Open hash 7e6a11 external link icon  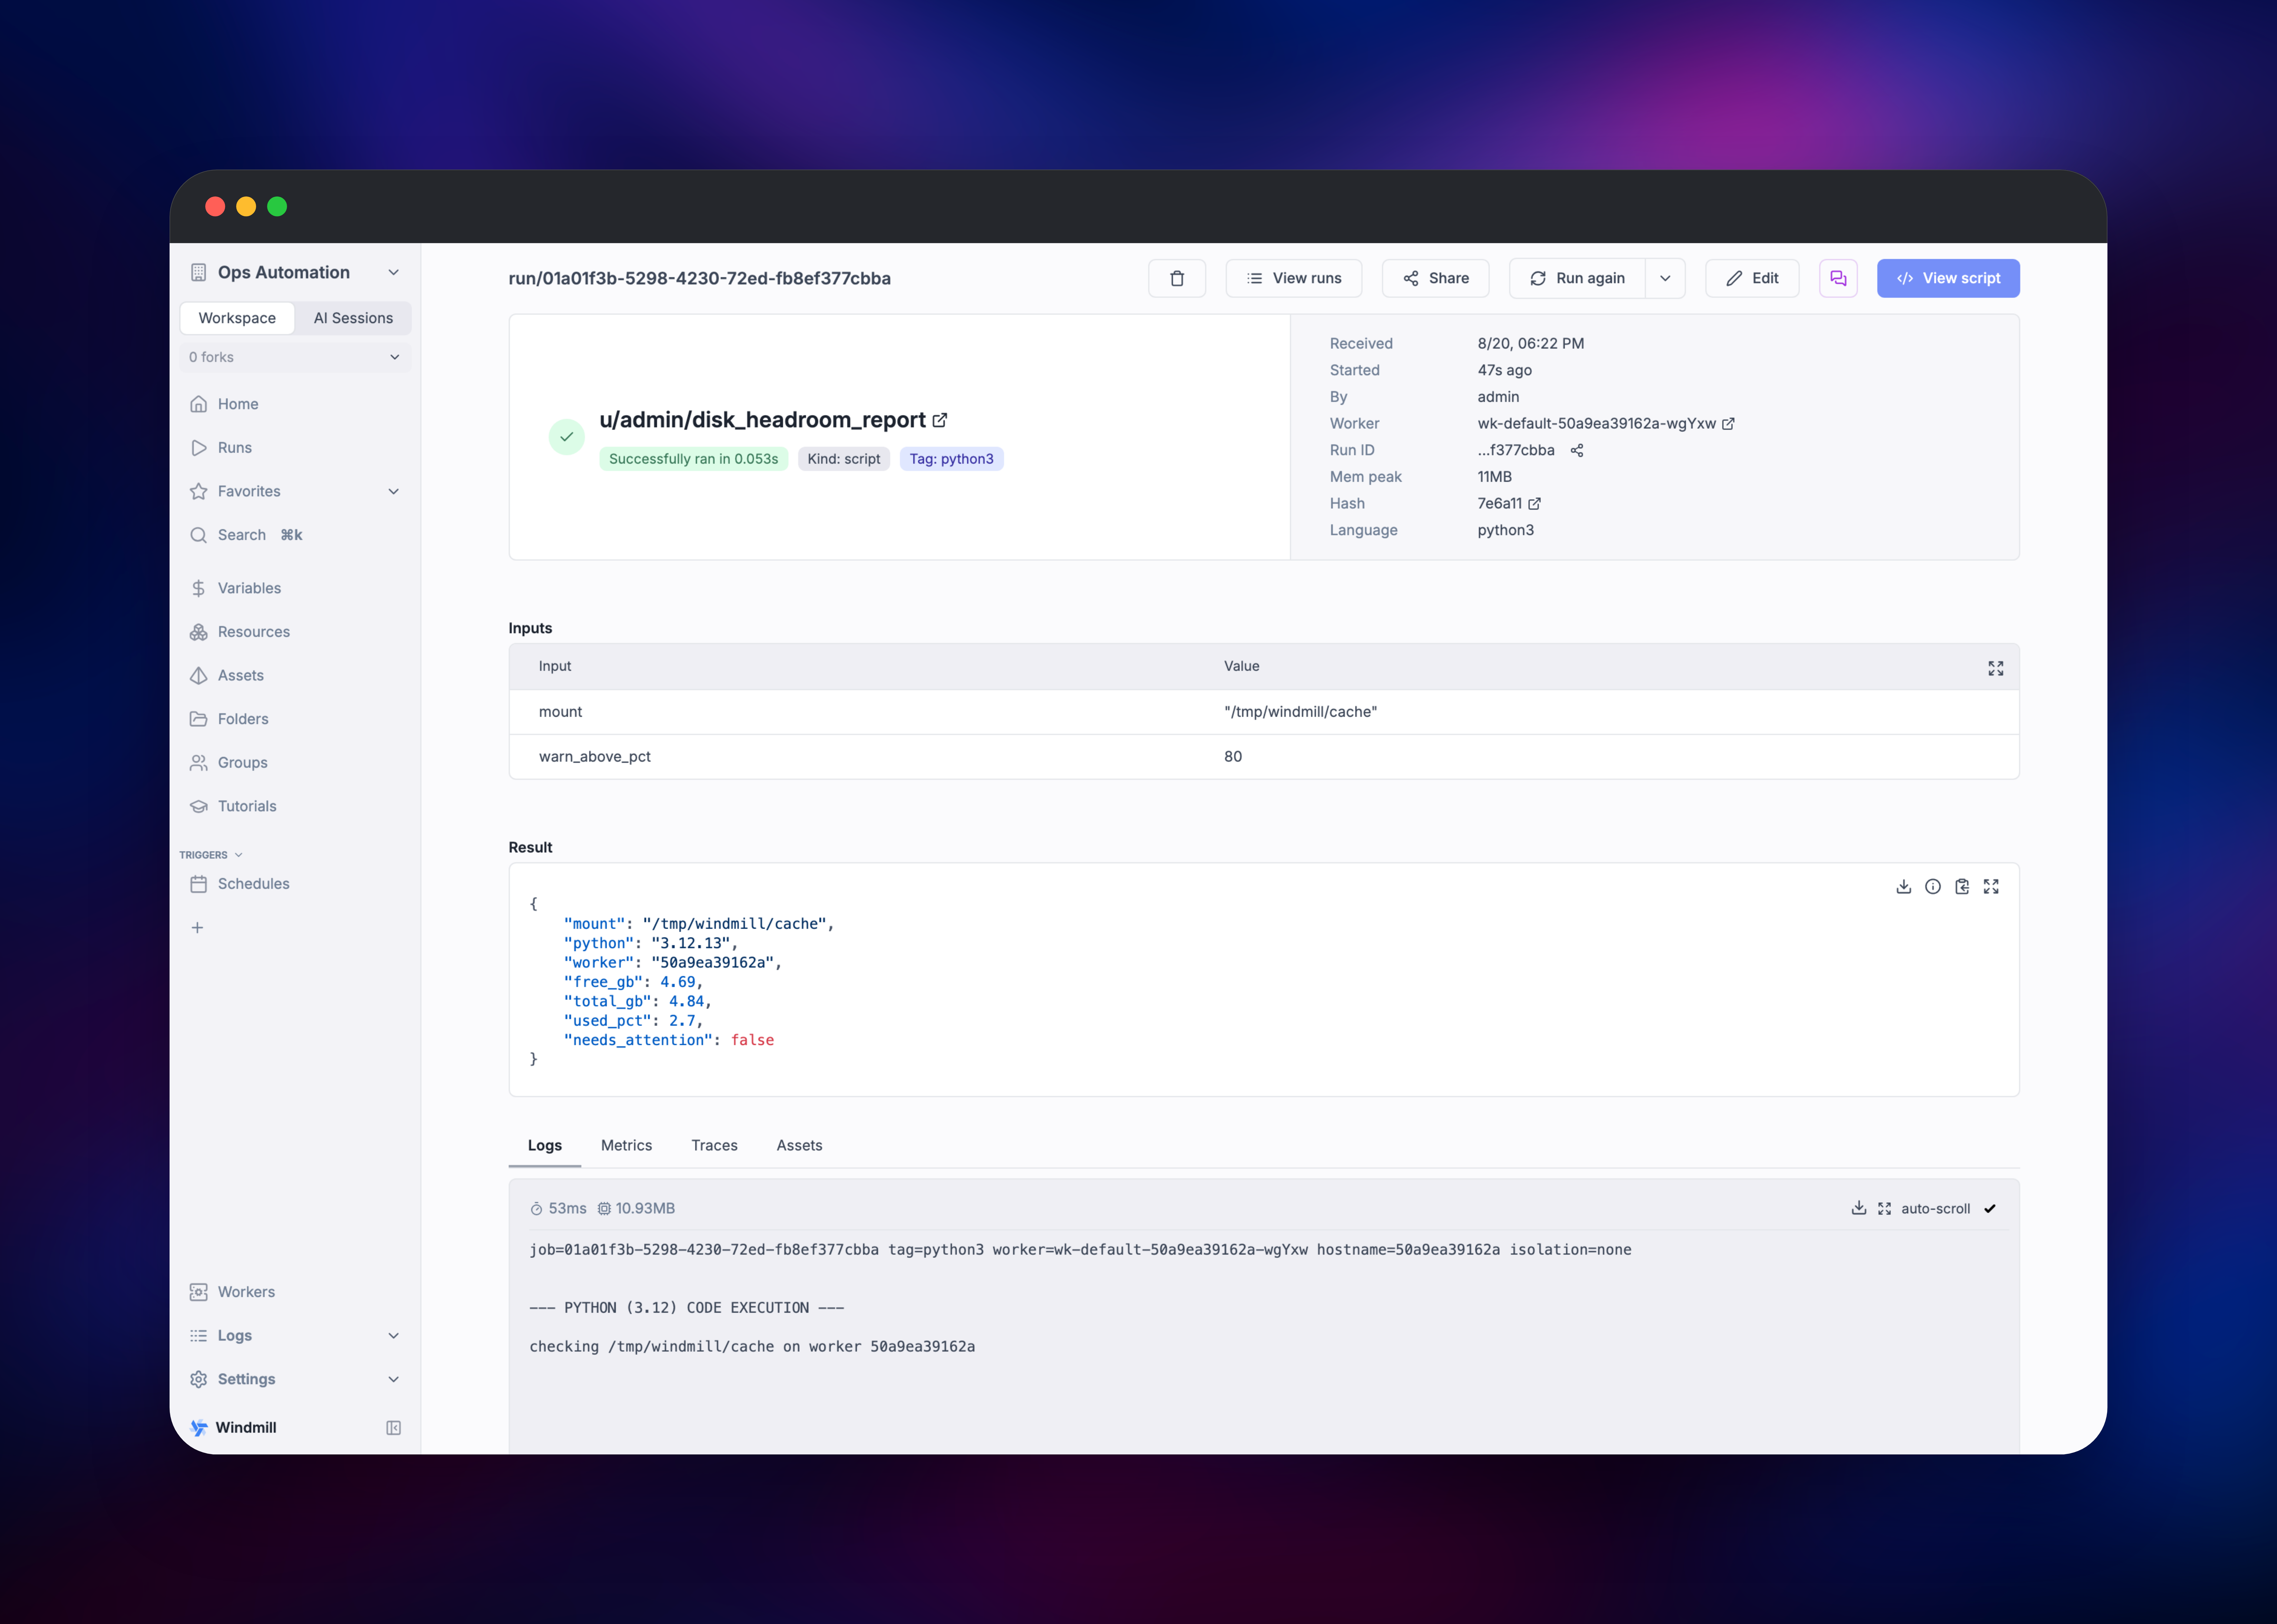[1534, 504]
